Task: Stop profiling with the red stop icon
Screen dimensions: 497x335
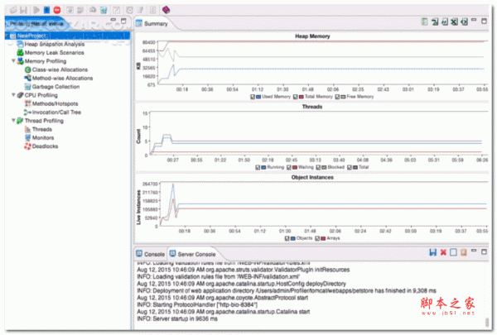Action: click(x=57, y=10)
